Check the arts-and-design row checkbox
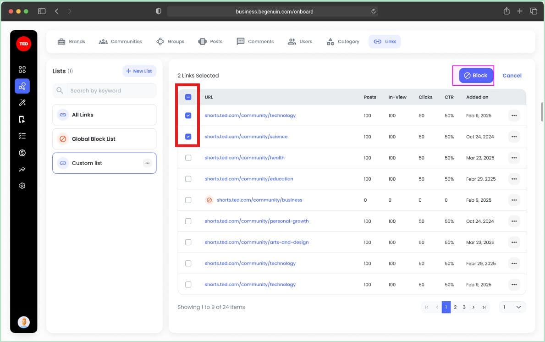 [188, 242]
